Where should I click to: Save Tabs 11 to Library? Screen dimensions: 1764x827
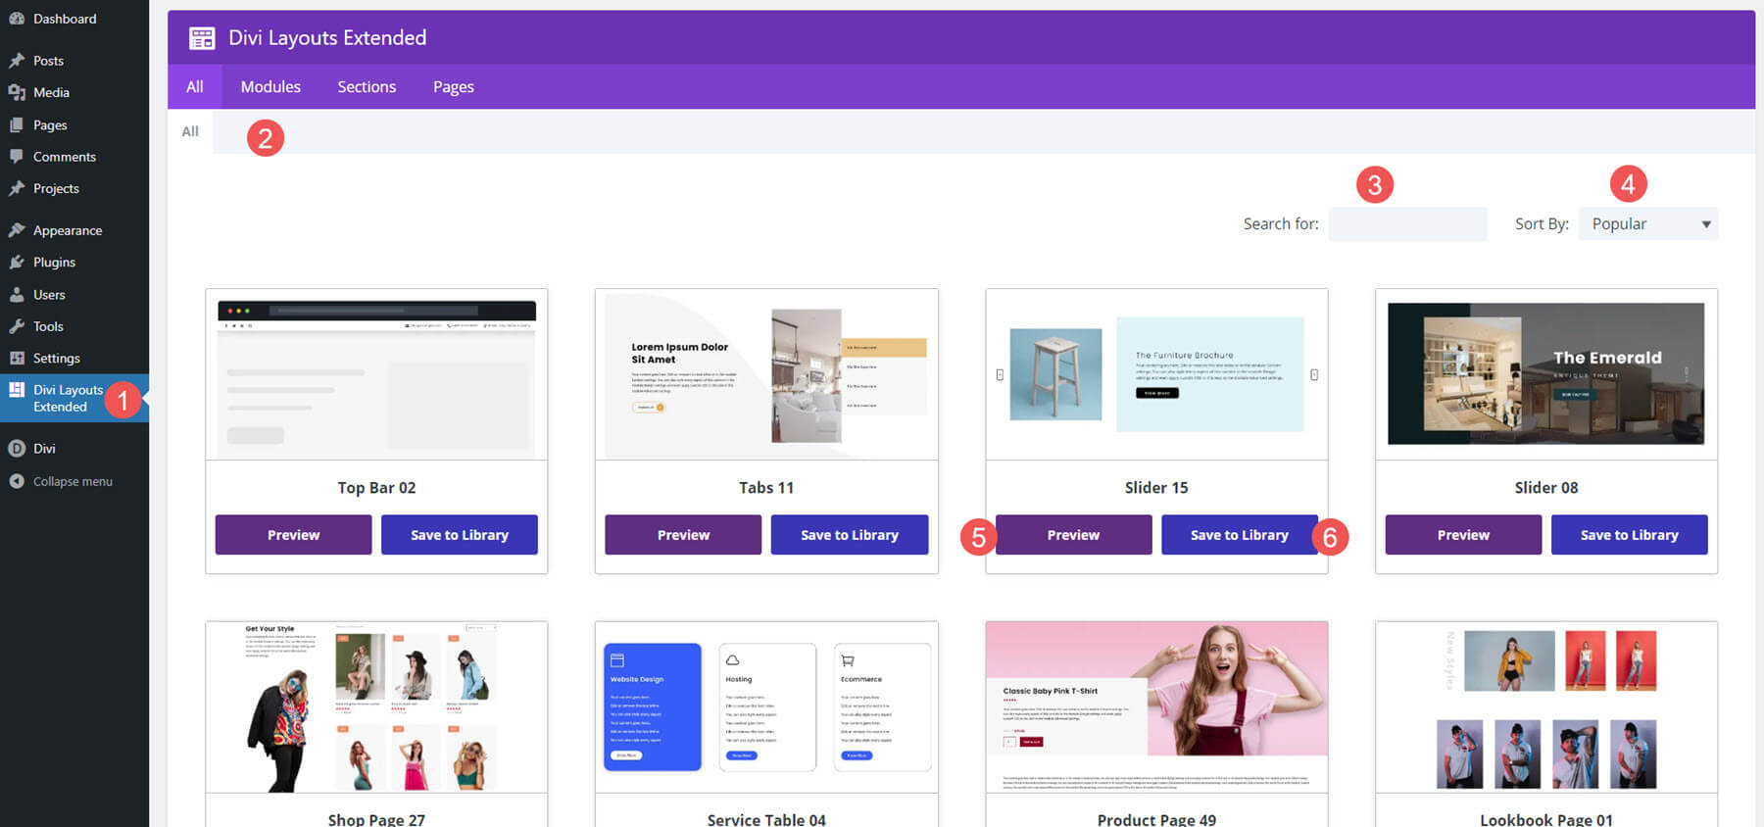tap(849, 535)
